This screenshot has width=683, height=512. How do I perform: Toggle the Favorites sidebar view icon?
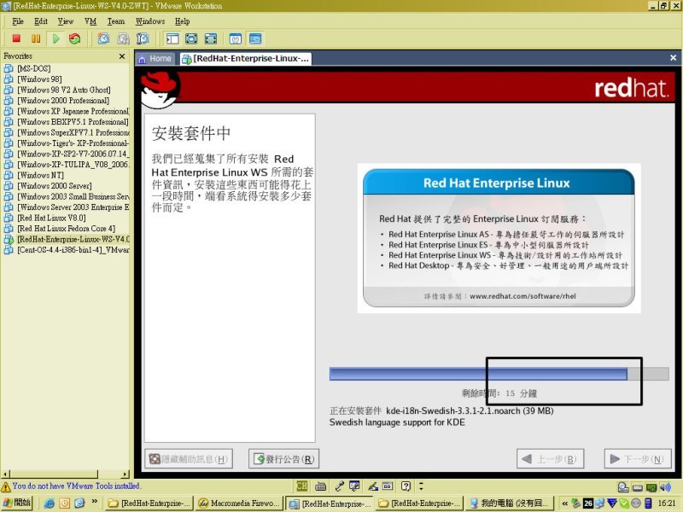click(x=172, y=38)
